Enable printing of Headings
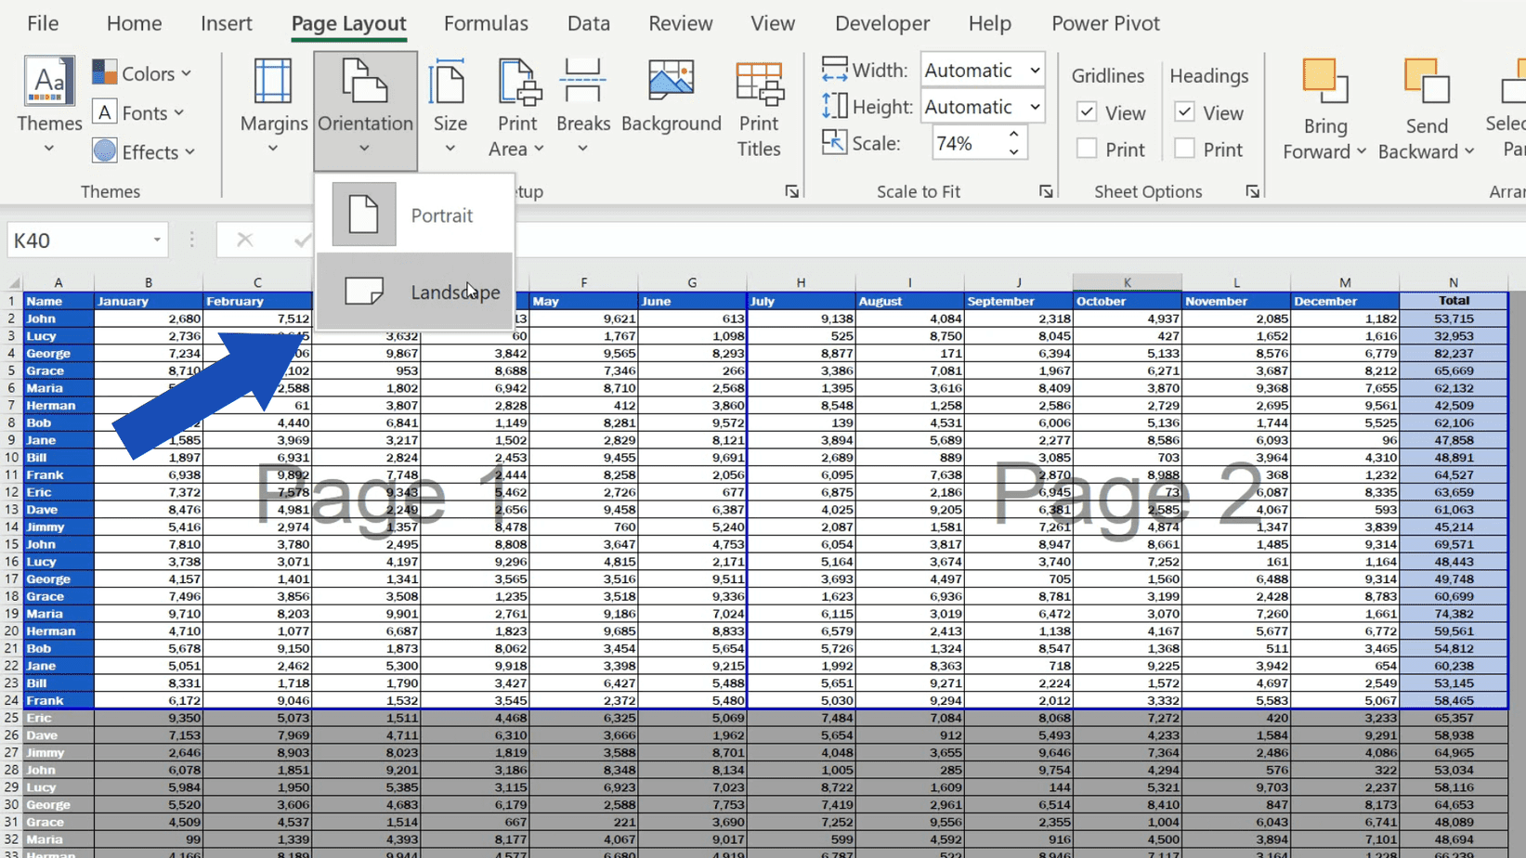1526x858 pixels. (1185, 149)
